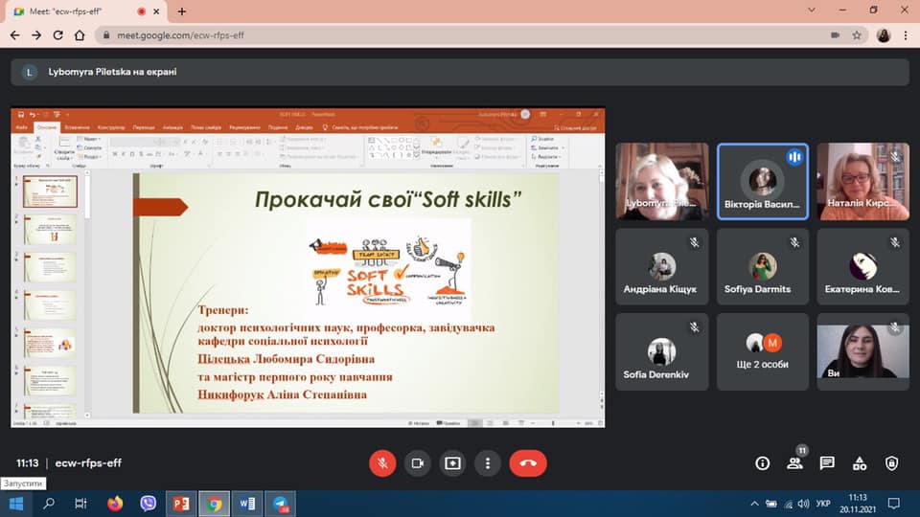Open host controls shield lock icon
The height and width of the screenshot is (517, 920).
(x=892, y=463)
